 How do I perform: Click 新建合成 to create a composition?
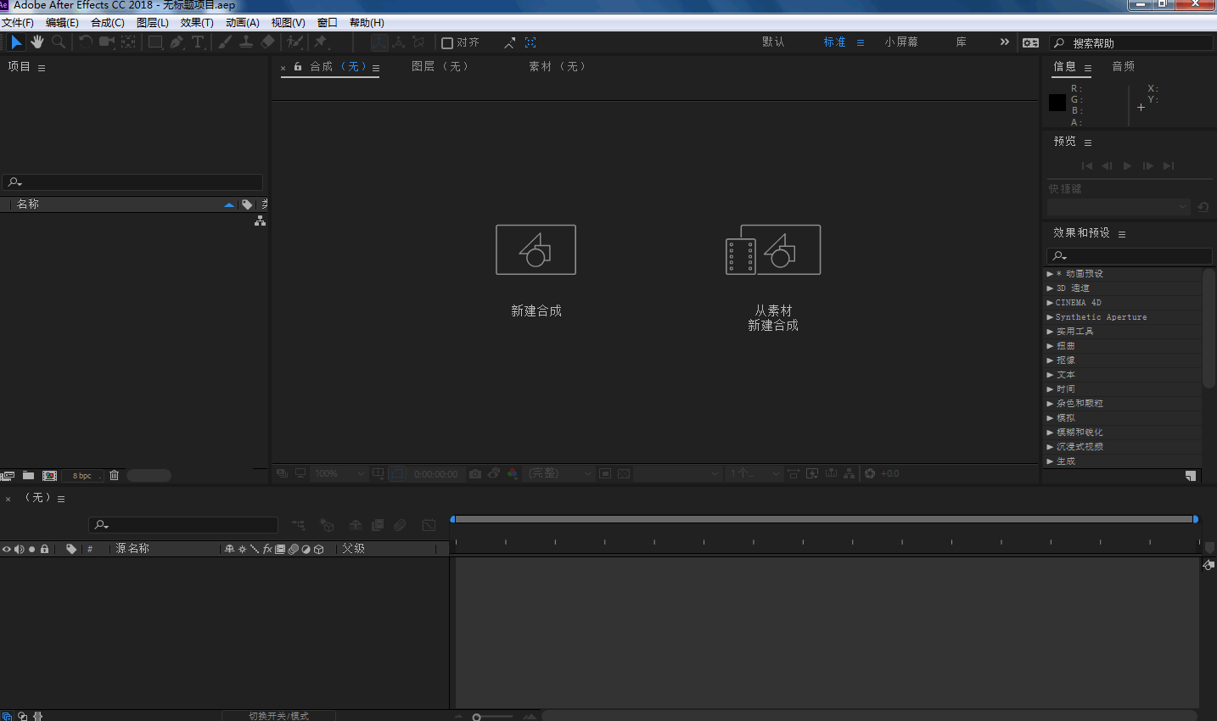point(536,250)
